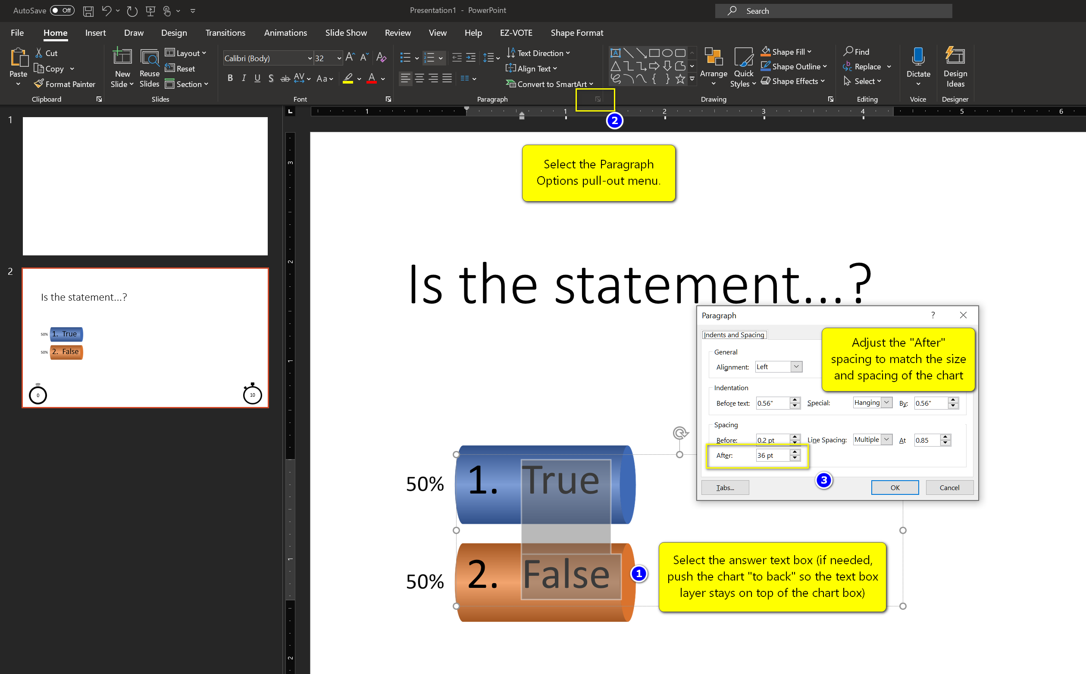Click the Tabs... button
1086x674 pixels.
coord(725,488)
